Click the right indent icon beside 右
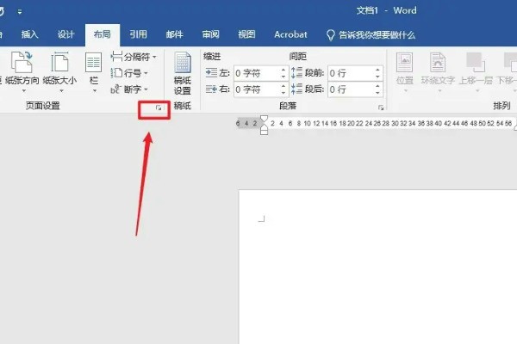Image resolution: width=517 pixels, height=344 pixels. (x=211, y=89)
